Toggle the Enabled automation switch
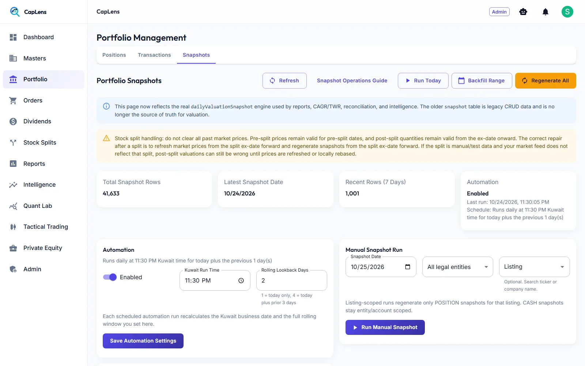This screenshot has width=585, height=366. pos(110,277)
